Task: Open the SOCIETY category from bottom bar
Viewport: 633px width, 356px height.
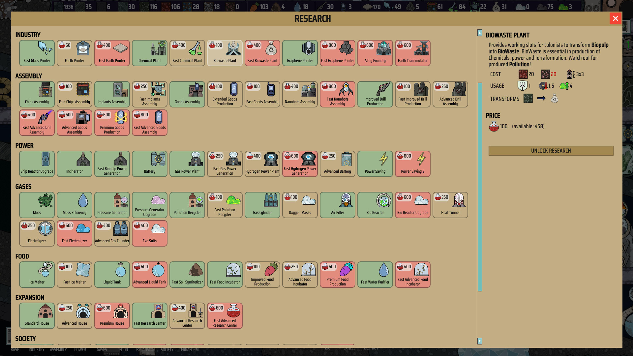Action: 167,349
